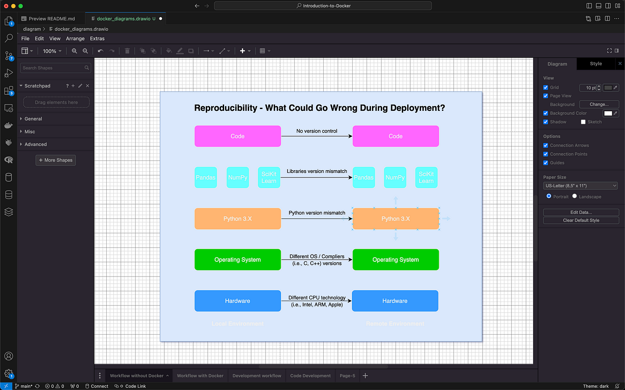Click the delete trash icon in the toolbar
Image resolution: width=625 pixels, height=390 pixels.
(x=127, y=51)
